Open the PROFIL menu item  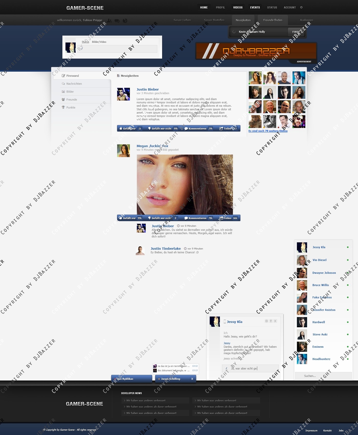(x=220, y=7)
